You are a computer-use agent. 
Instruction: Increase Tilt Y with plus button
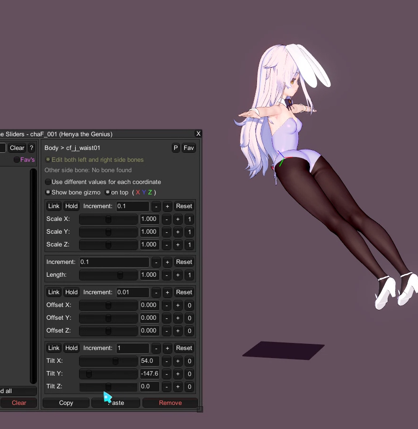click(178, 374)
